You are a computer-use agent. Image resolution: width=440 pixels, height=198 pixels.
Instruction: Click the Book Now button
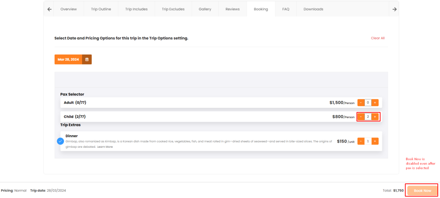(422, 190)
